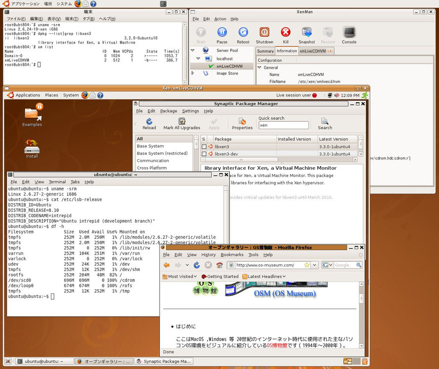This screenshot has height=369, width=439.
Task: Collapse the Server Pool tree node
Action: pyautogui.click(x=193, y=50)
